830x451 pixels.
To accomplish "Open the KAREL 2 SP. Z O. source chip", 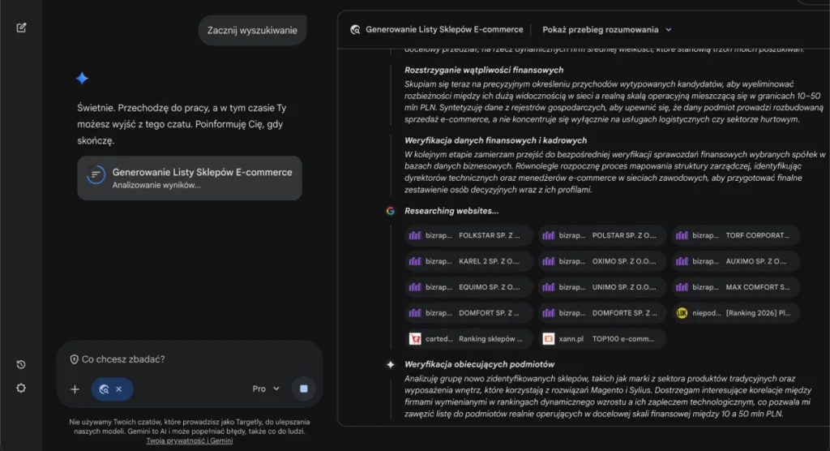I will tap(468, 261).
